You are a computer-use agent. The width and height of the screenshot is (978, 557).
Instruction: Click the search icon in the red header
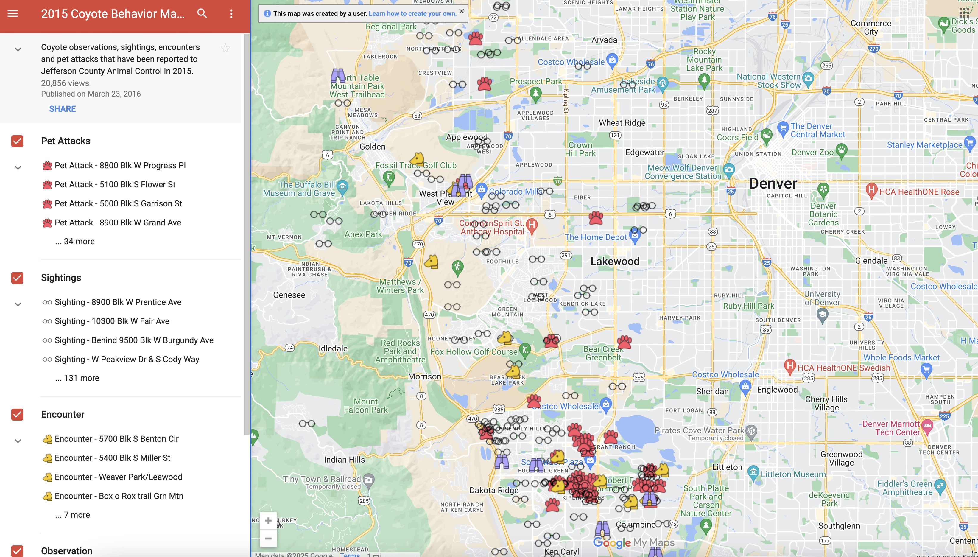202,14
